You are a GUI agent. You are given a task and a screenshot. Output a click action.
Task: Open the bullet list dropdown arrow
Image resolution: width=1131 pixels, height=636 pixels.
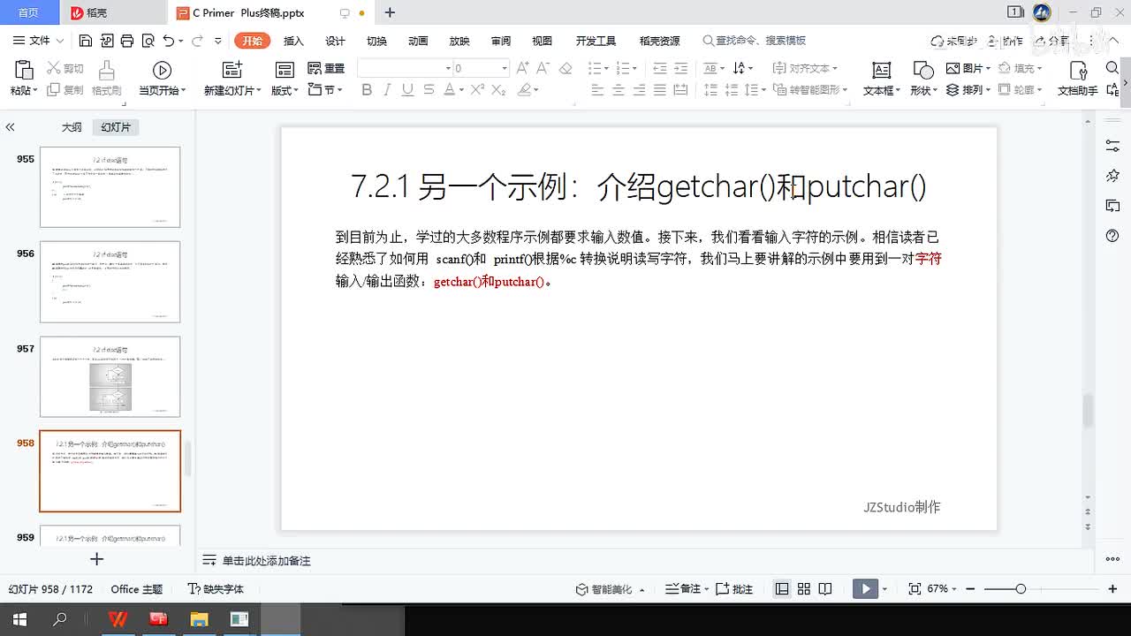point(607,68)
